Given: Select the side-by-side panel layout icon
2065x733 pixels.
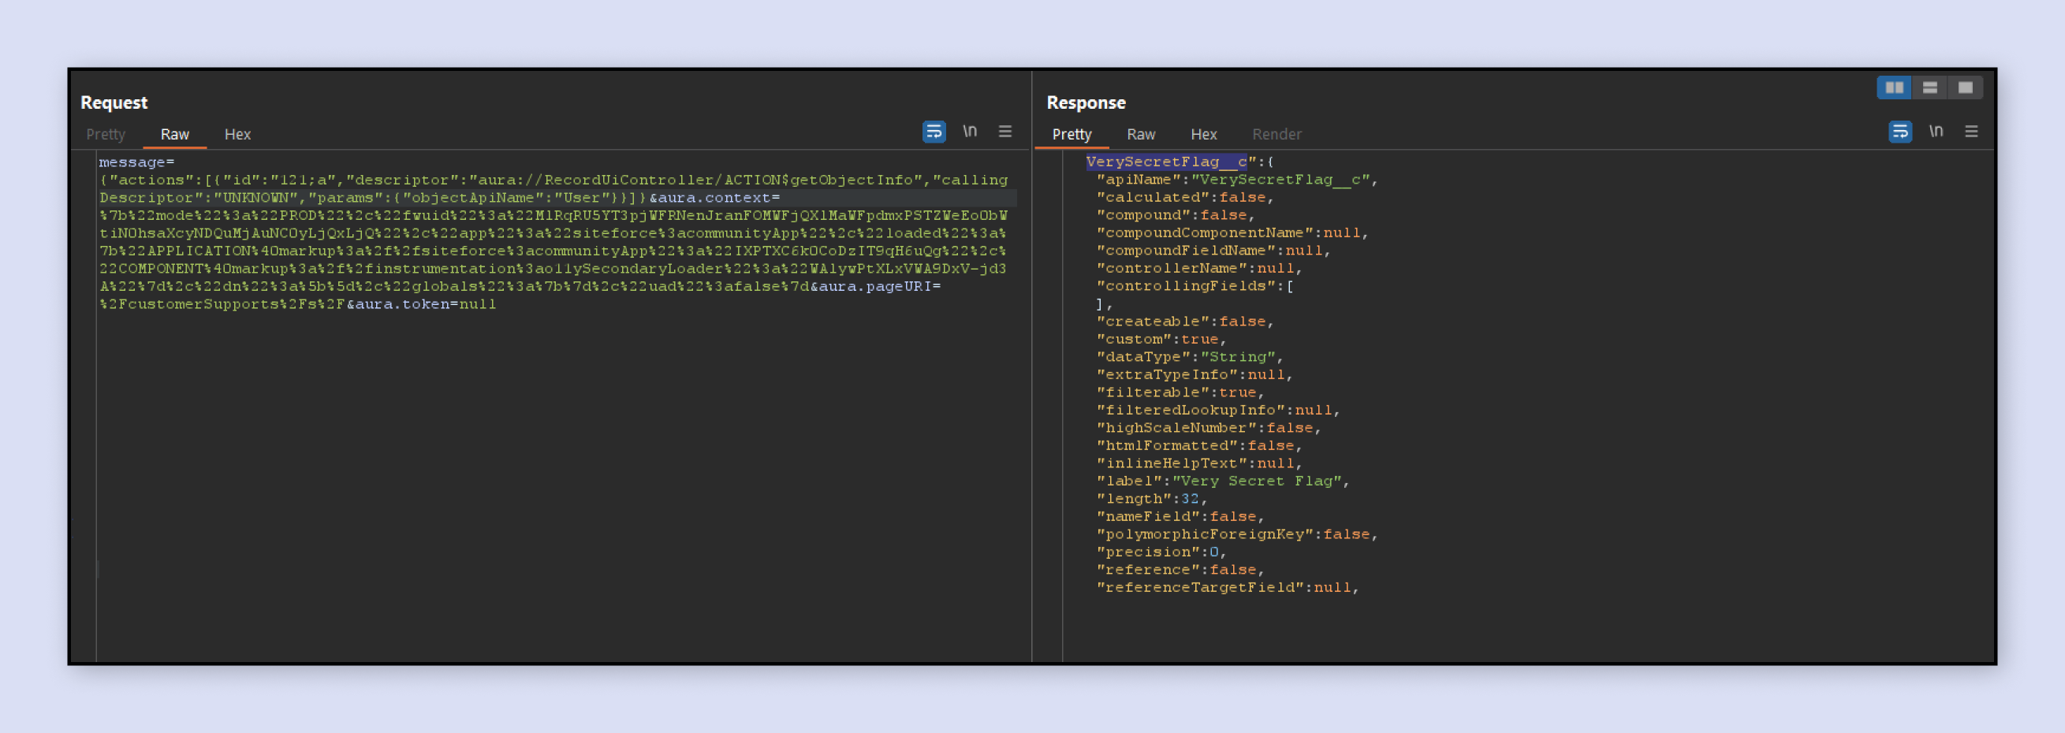Looking at the screenshot, I should pos(1894,87).
